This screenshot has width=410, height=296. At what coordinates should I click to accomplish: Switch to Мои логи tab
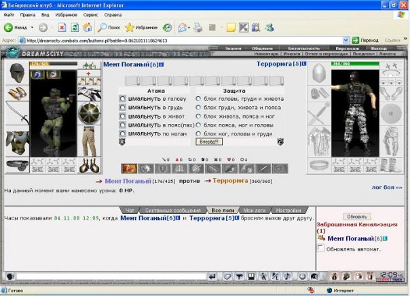click(x=255, y=211)
